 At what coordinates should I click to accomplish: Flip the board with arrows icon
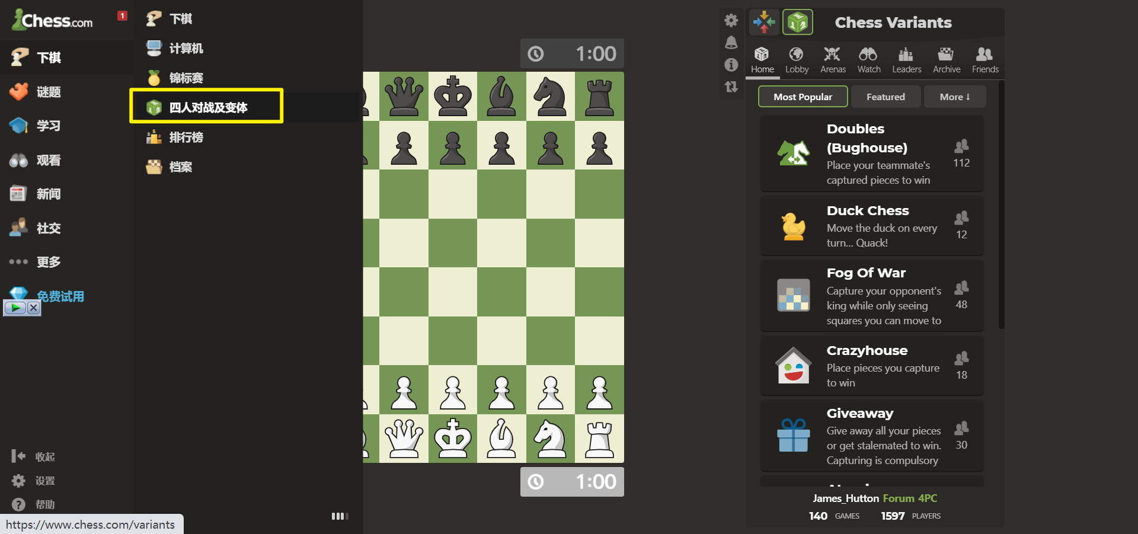point(731,87)
